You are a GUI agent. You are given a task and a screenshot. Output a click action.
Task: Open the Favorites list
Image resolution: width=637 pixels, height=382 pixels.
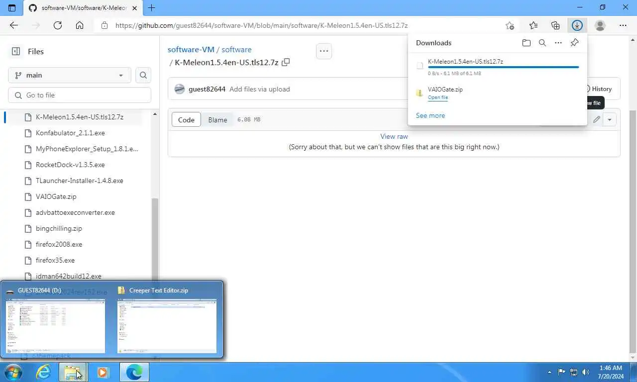[533, 25]
